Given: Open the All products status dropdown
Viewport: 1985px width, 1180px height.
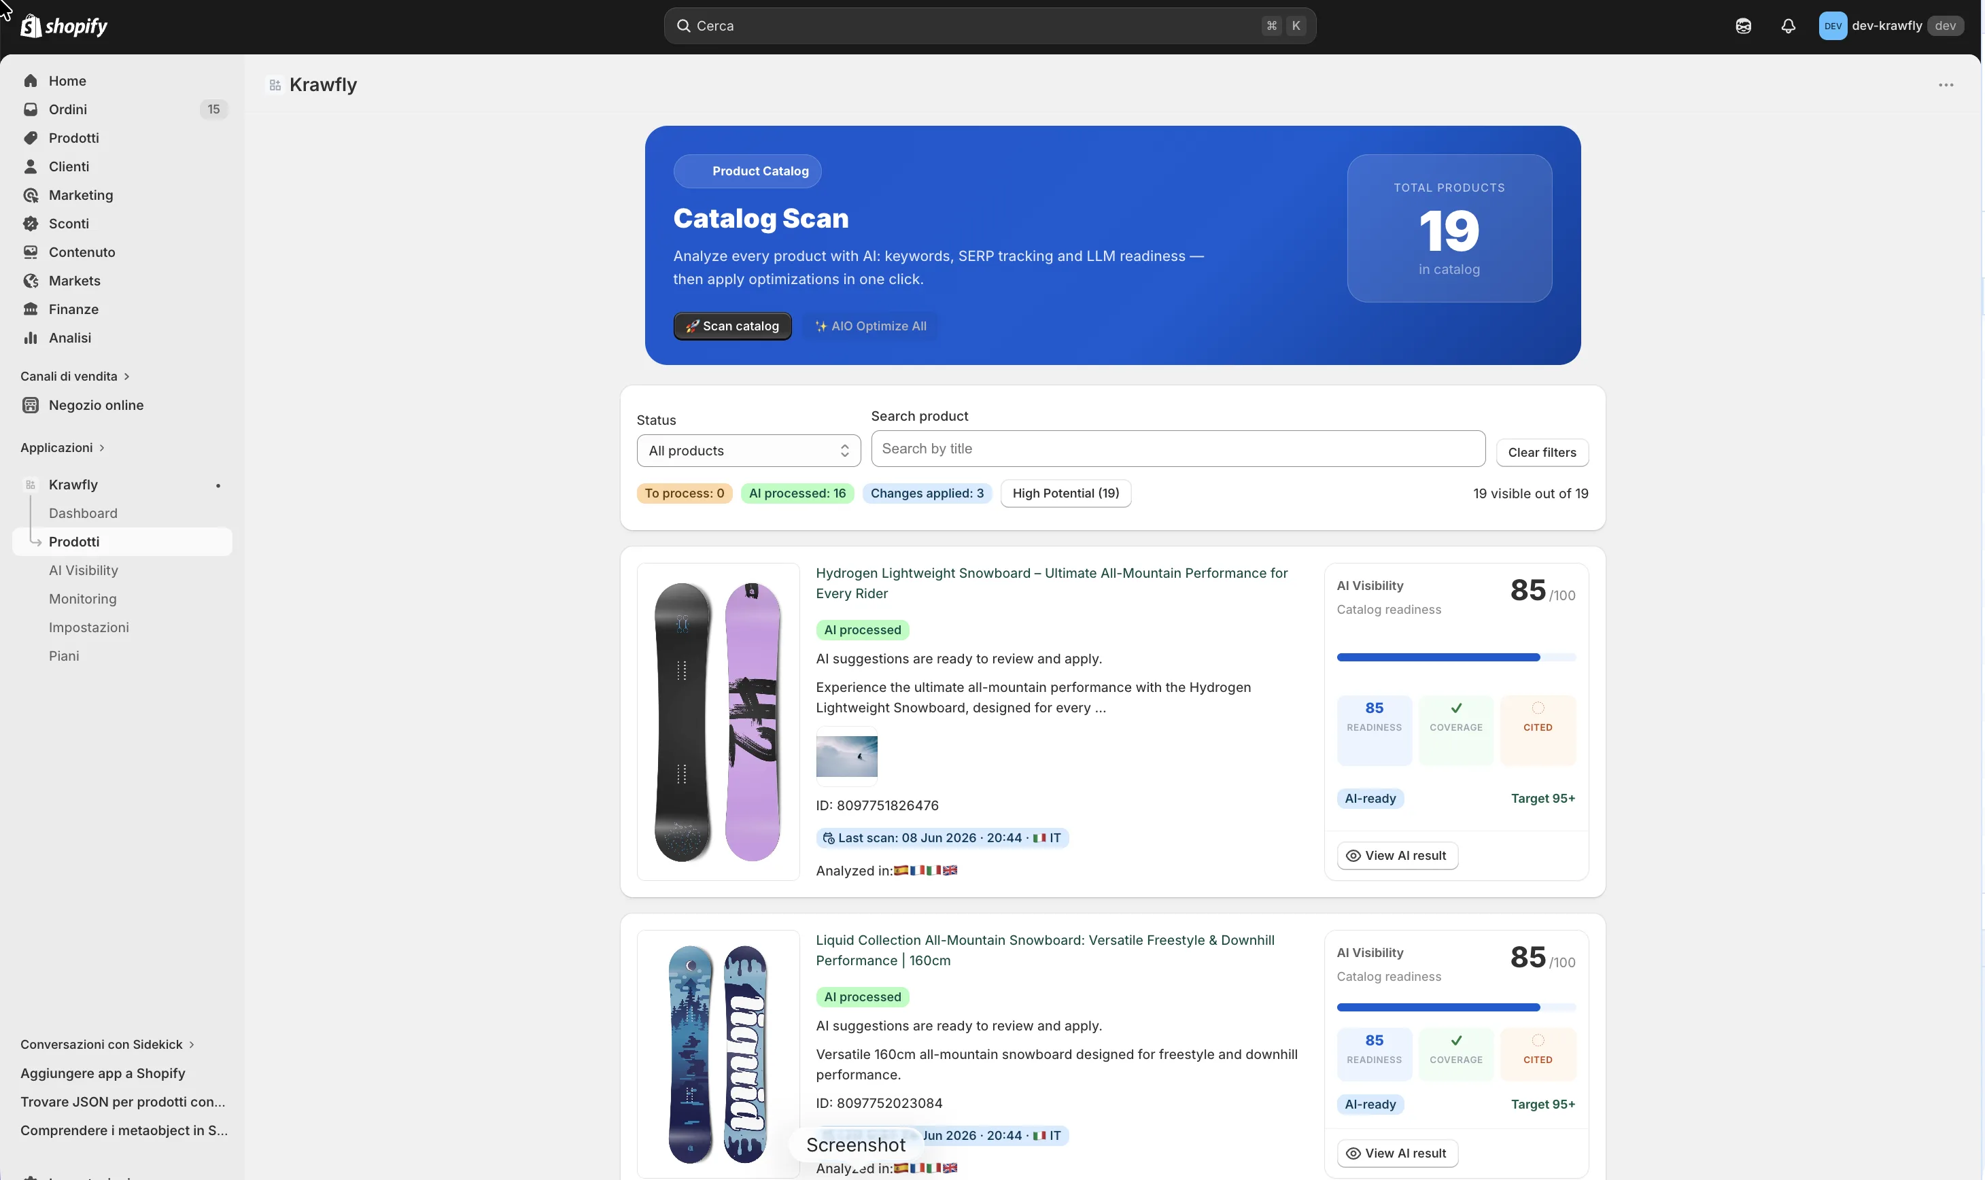Looking at the screenshot, I should click(748, 451).
